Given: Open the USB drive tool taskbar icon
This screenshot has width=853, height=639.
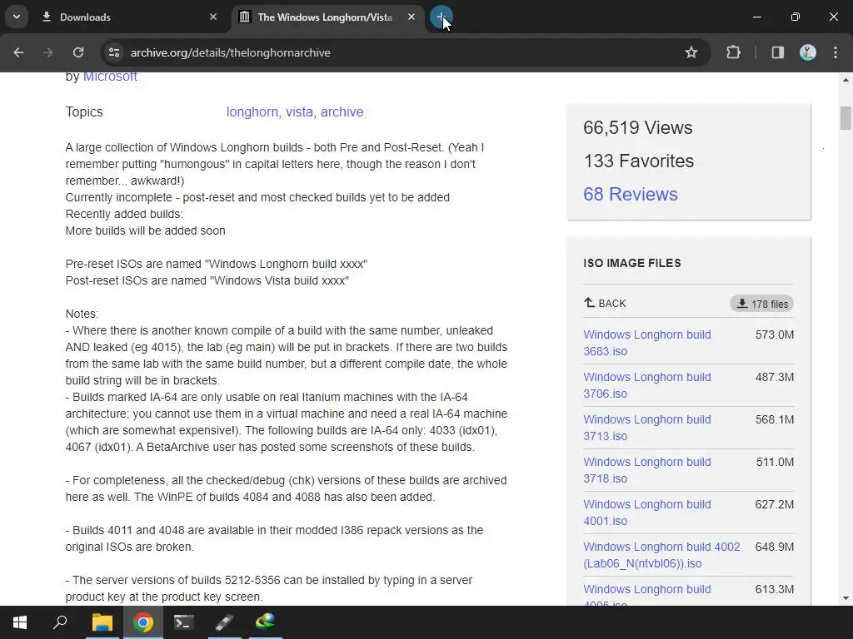Looking at the screenshot, I should [225, 622].
